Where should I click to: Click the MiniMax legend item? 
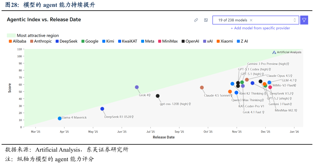[x=168, y=41]
